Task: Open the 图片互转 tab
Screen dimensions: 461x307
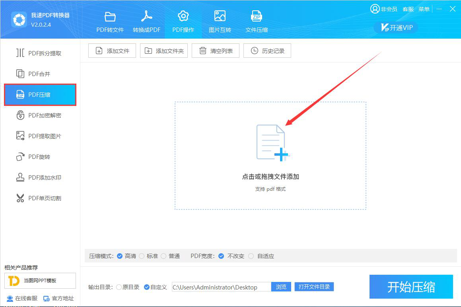Action: 220,22
